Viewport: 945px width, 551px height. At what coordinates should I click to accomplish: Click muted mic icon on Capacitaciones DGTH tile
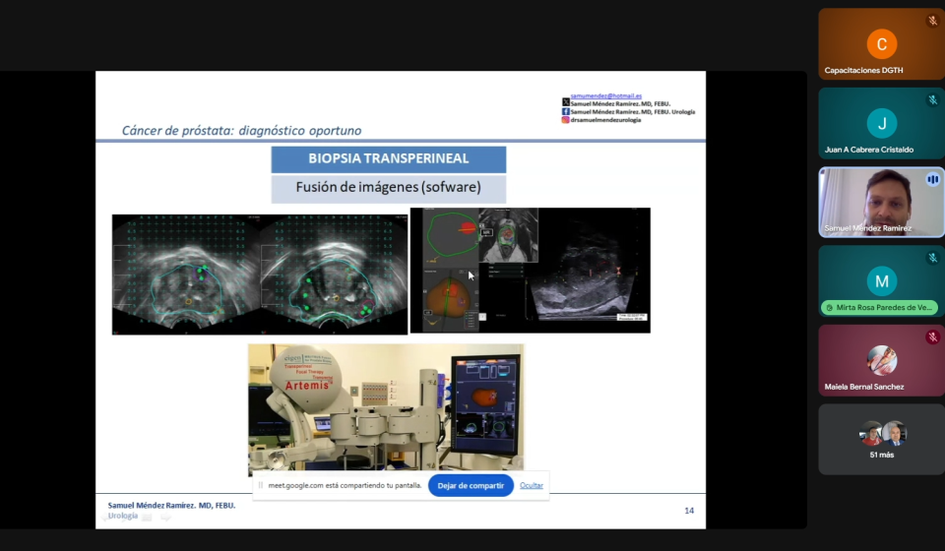pos(932,21)
